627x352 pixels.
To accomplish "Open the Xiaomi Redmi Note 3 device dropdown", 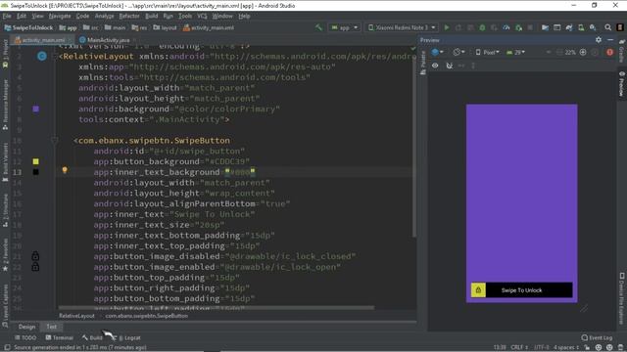I will coord(402,27).
